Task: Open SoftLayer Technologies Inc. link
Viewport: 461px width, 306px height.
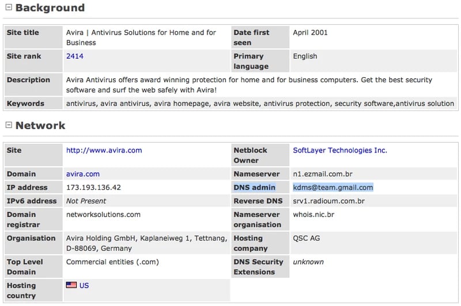Action: click(340, 150)
